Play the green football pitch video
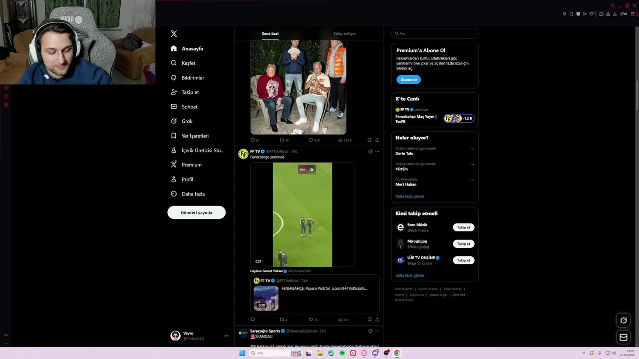This screenshot has height=359, width=639. pos(303,214)
